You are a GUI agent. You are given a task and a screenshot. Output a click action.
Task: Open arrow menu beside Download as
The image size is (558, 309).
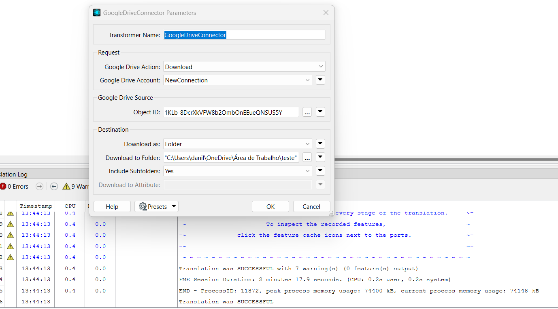pyautogui.click(x=320, y=144)
